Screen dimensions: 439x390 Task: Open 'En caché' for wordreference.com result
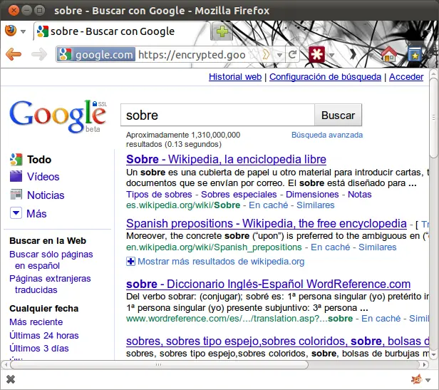tap(381, 319)
